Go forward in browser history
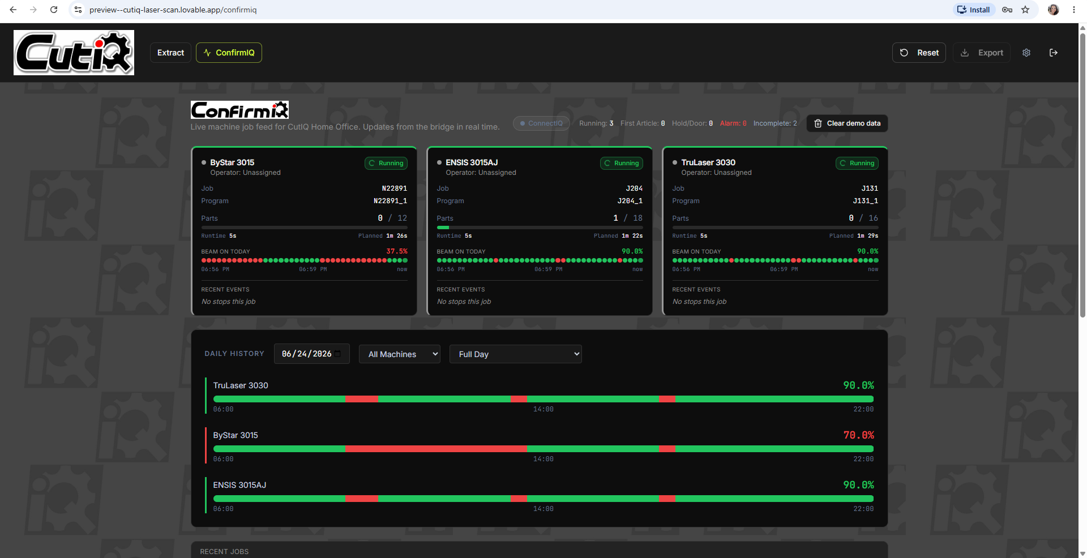This screenshot has height=558, width=1087. (x=33, y=10)
